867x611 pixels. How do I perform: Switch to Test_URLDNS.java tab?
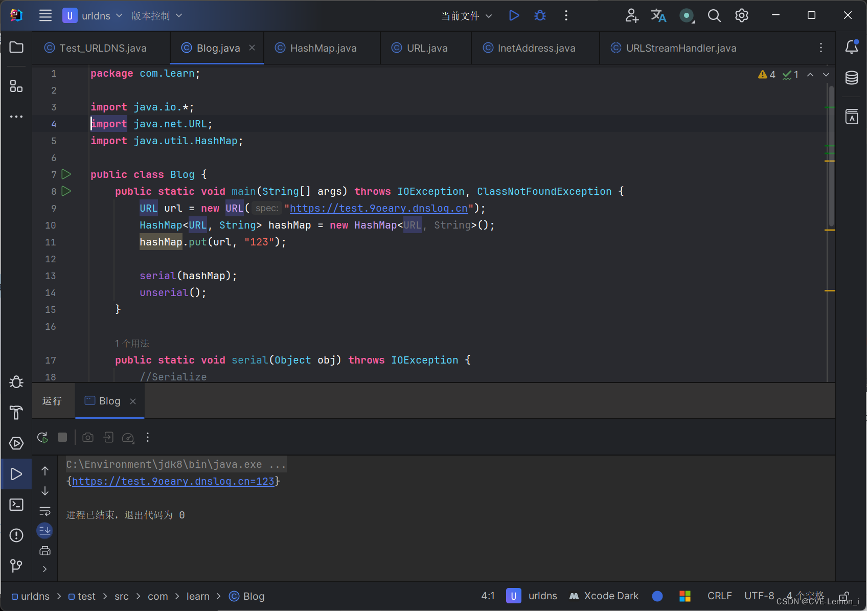pos(96,48)
